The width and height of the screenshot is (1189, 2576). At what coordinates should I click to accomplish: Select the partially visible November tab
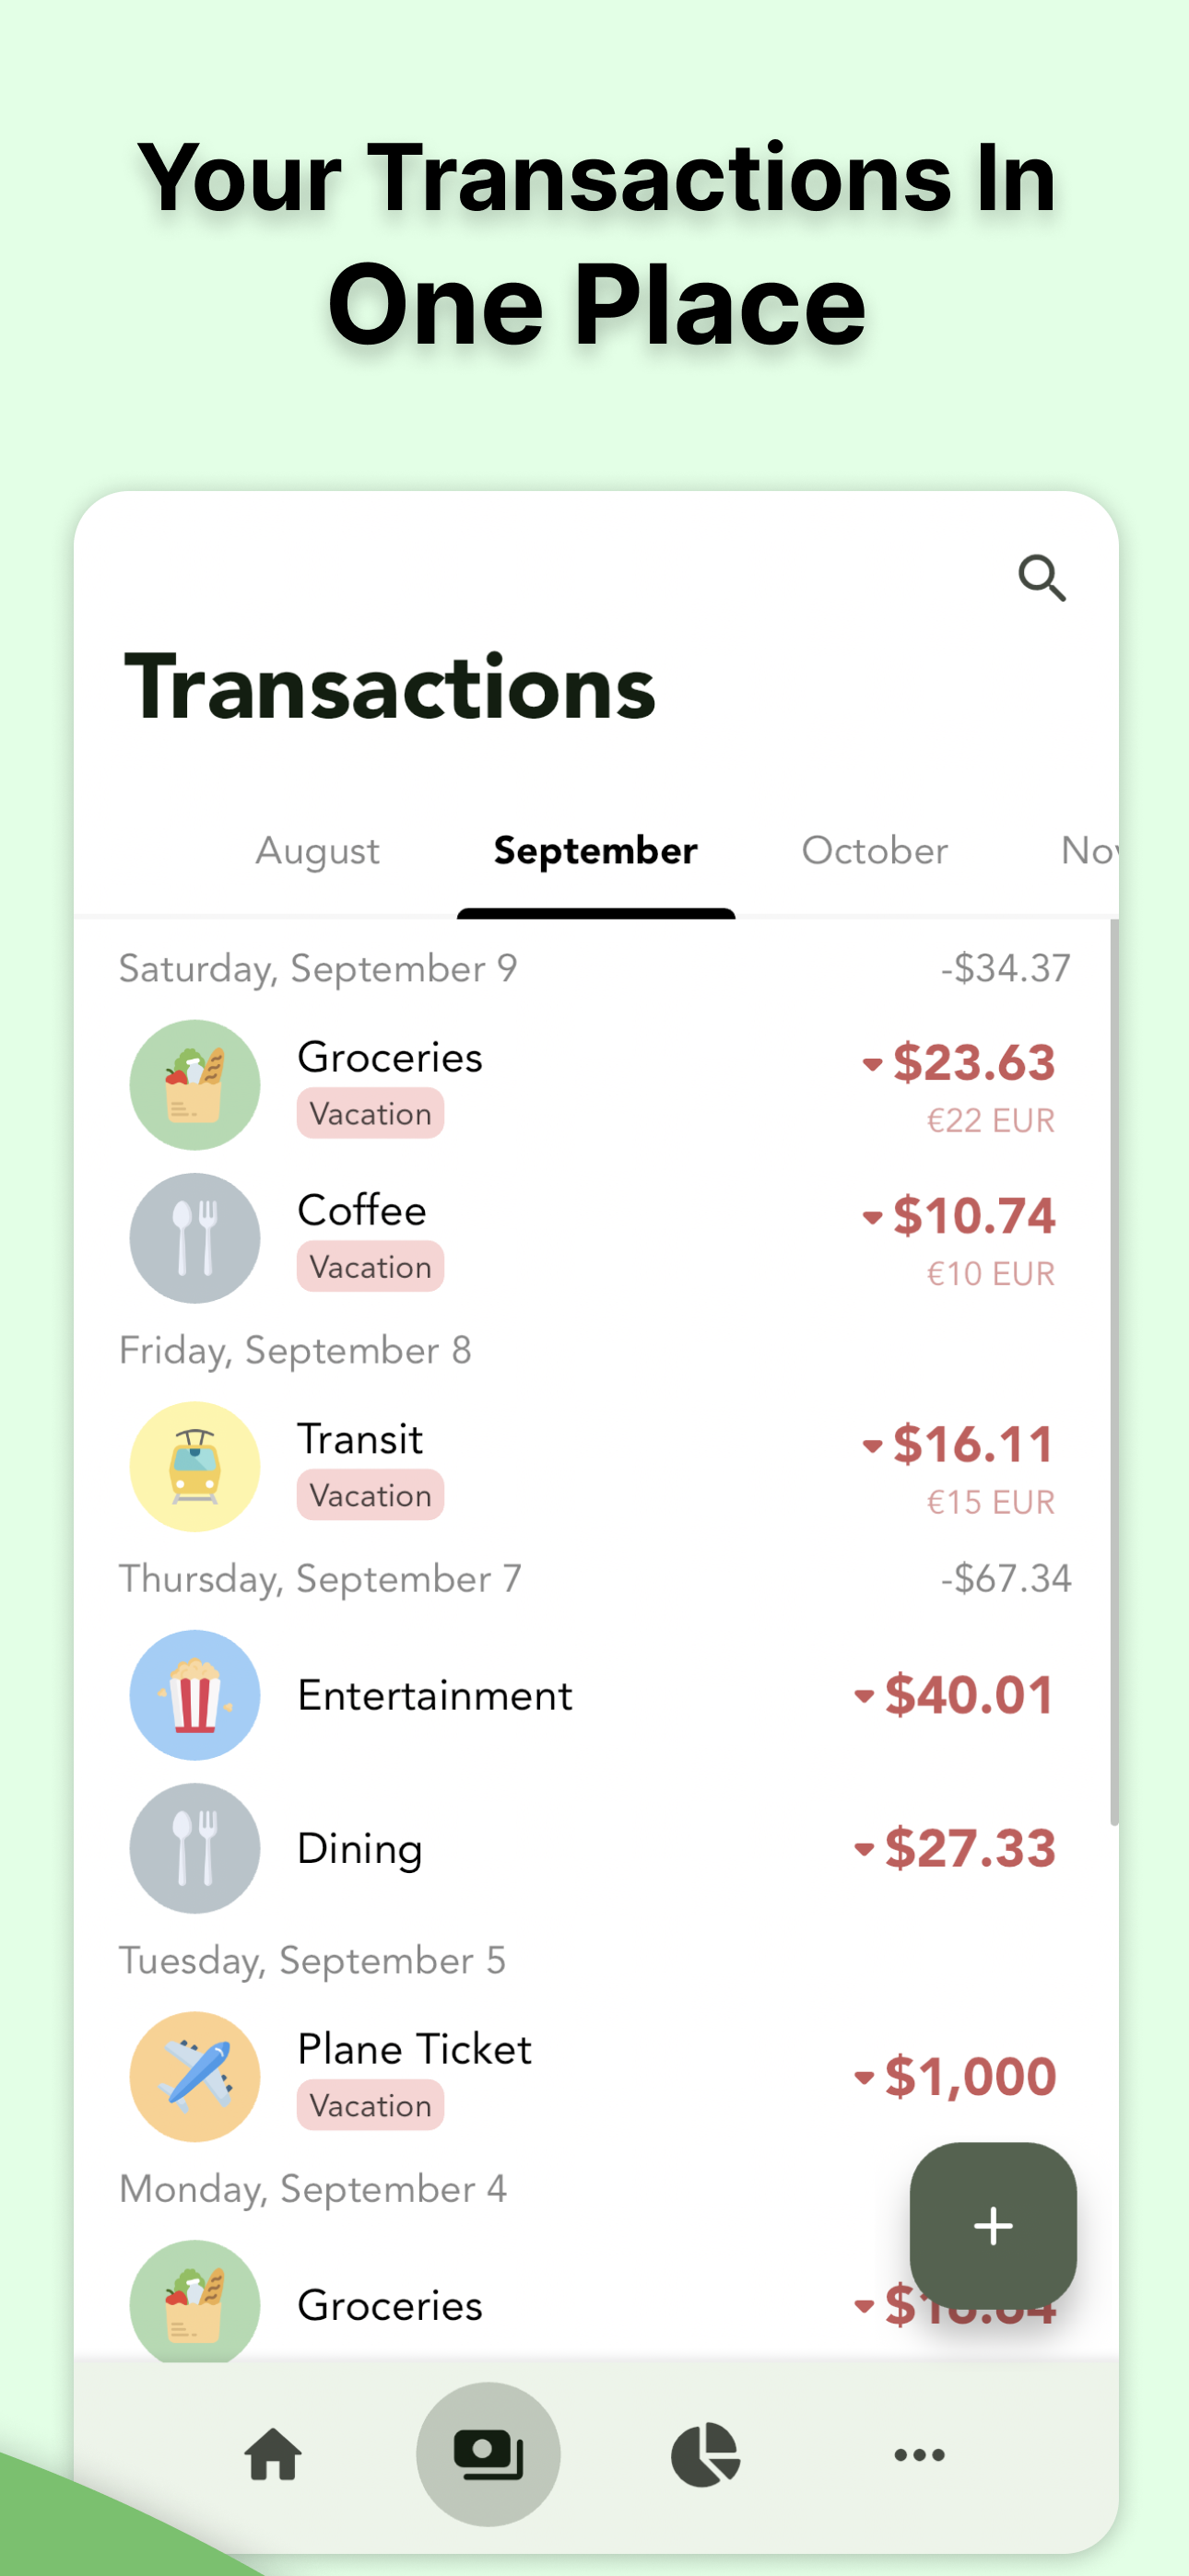coord(1089,851)
